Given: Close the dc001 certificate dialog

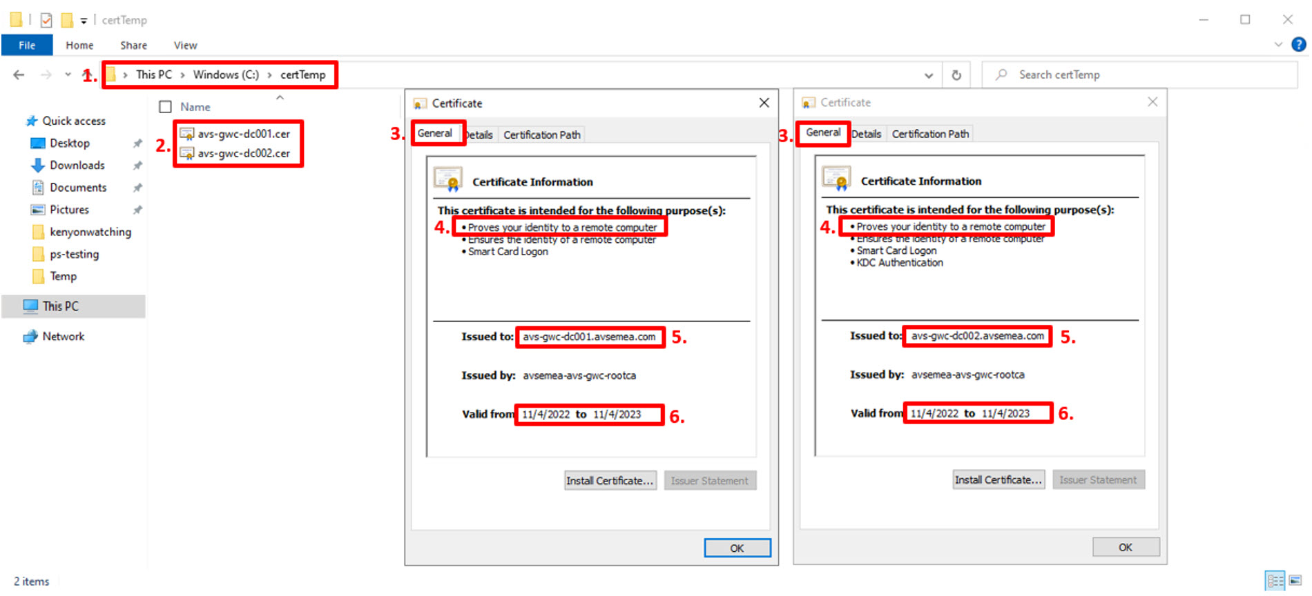Looking at the screenshot, I should [x=764, y=103].
